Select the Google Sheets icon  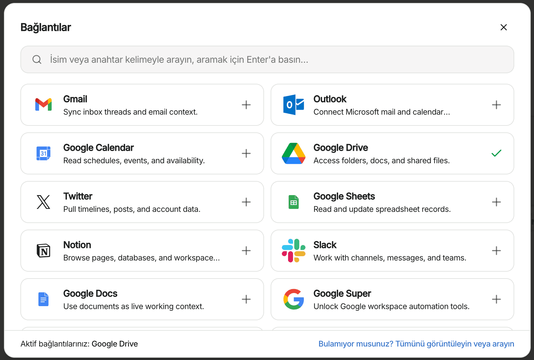tap(294, 202)
